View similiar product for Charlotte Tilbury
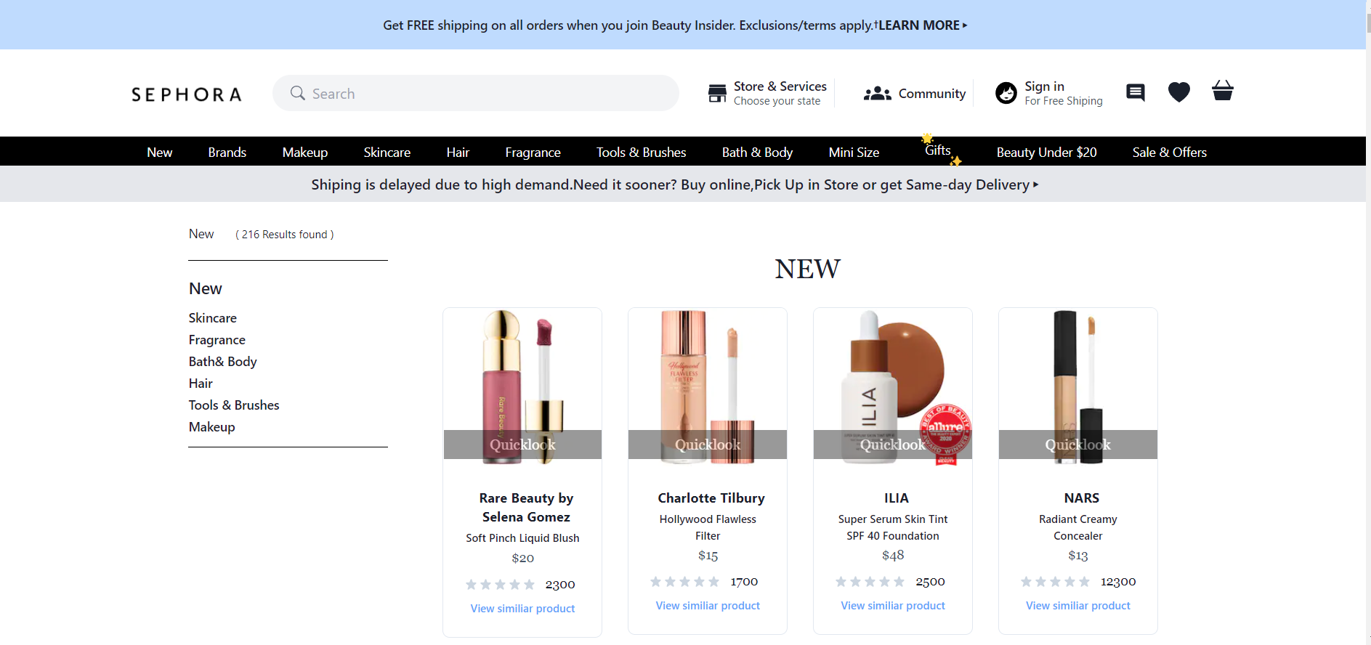 pos(708,606)
